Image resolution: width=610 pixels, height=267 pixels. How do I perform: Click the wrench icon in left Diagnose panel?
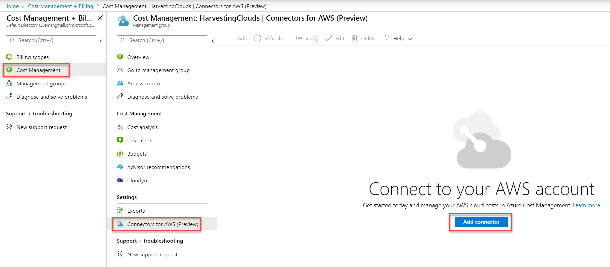point(9,97)
